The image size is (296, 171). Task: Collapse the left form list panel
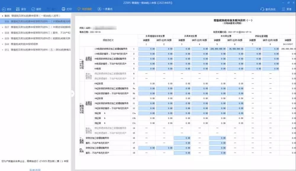pos(73,93)
